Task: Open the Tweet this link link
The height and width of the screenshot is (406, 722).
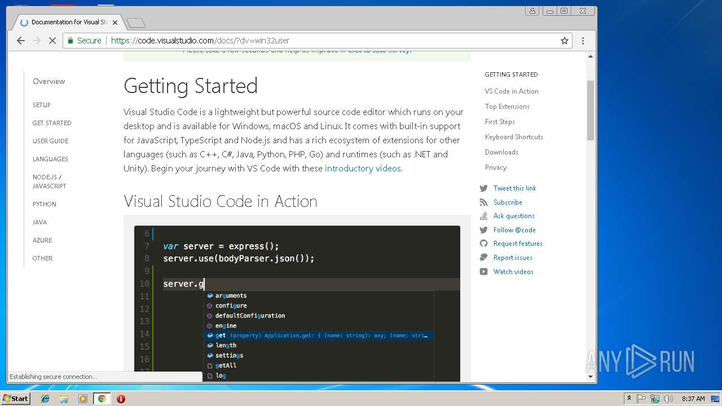Action: coord(514,188)
